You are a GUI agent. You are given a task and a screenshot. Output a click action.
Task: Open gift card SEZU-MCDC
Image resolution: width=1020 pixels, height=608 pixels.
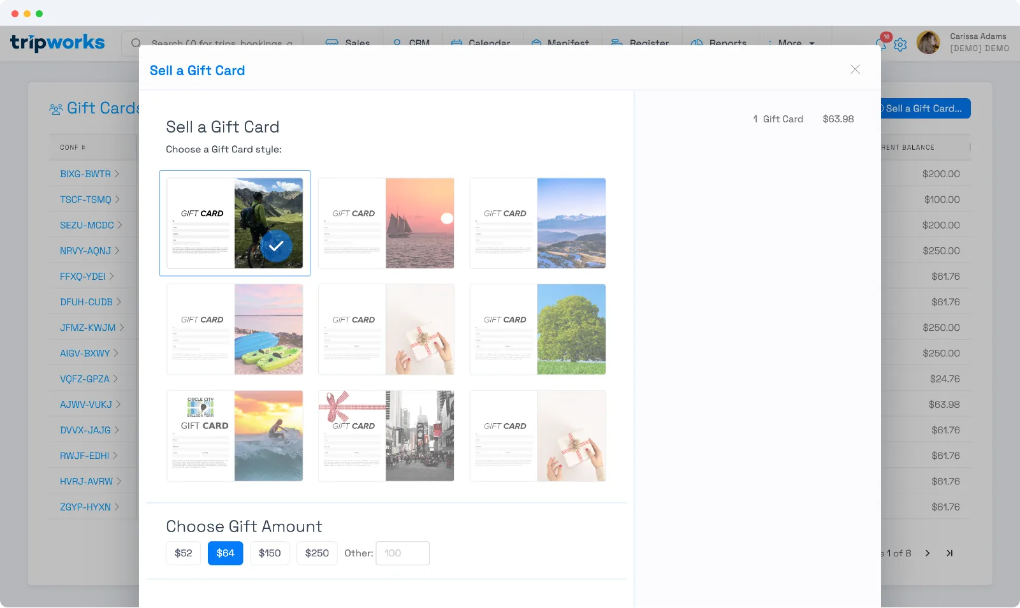91,225
